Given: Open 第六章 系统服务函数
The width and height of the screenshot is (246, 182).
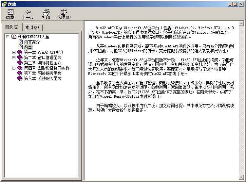Looking at the screenshot, I should pyautogui.click(x=43, y=78).
